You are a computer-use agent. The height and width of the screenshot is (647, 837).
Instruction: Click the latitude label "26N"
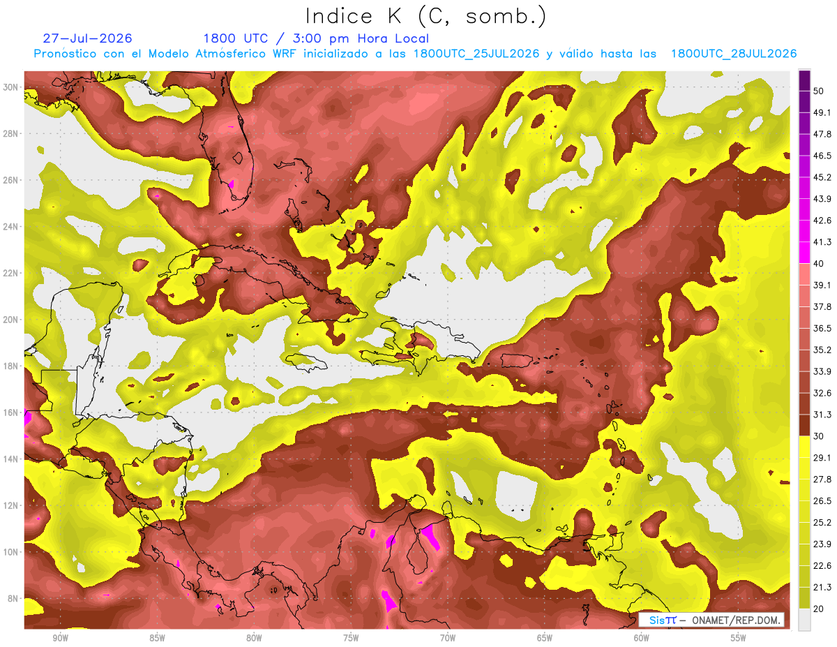point(10,179)
